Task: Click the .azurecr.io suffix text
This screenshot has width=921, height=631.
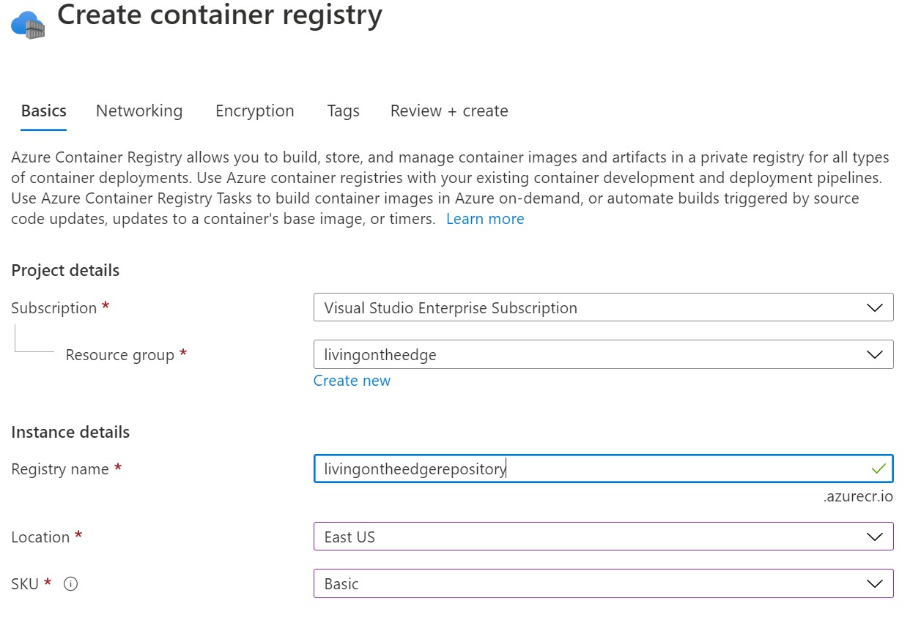Action: [857, 496]
